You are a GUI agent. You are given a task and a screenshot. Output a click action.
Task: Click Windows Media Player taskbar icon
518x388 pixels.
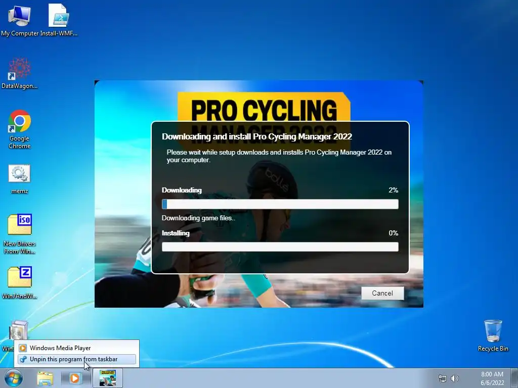[x=75, y=378]
